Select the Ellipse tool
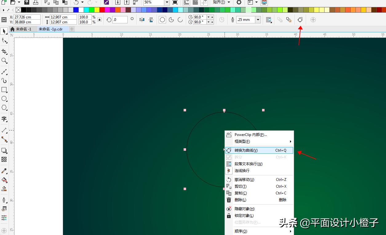The image size is (386, 235). click(x=4, y=98)
